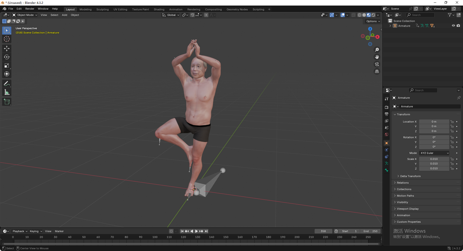This screenshot has height=251, width=463.
Task: Open the XYZ Euler rotation mode dropdown
Action: (434, 153)
